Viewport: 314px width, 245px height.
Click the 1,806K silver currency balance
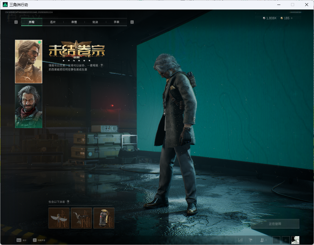point(270,18)
